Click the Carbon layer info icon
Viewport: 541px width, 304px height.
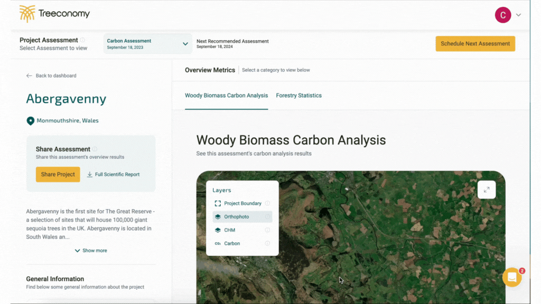[267, 243]
